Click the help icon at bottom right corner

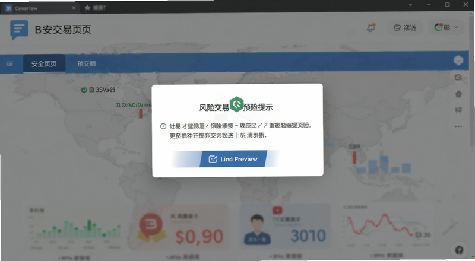(x=459, y=250)
